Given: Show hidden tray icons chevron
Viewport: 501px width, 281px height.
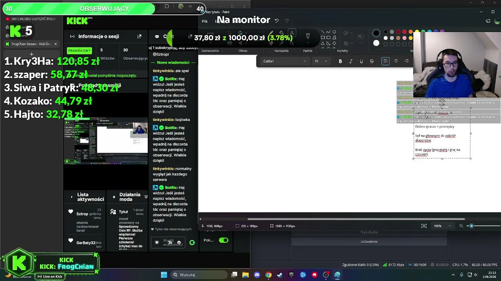Looking at the screenshot, I should pos(454,275).
